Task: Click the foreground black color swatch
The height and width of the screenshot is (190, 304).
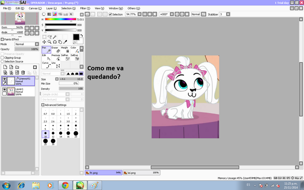Action: click(x=76, y=37)
